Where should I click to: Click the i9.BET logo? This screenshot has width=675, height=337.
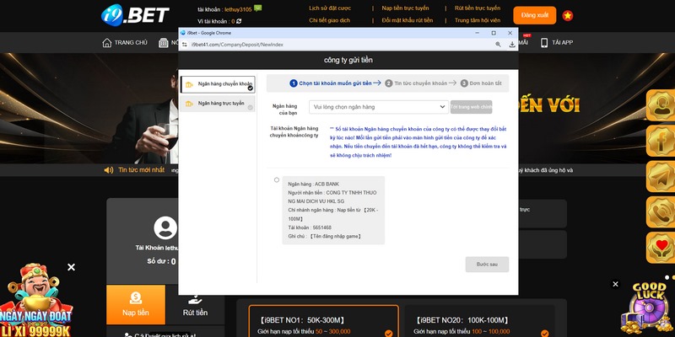[x=135, y=15]
